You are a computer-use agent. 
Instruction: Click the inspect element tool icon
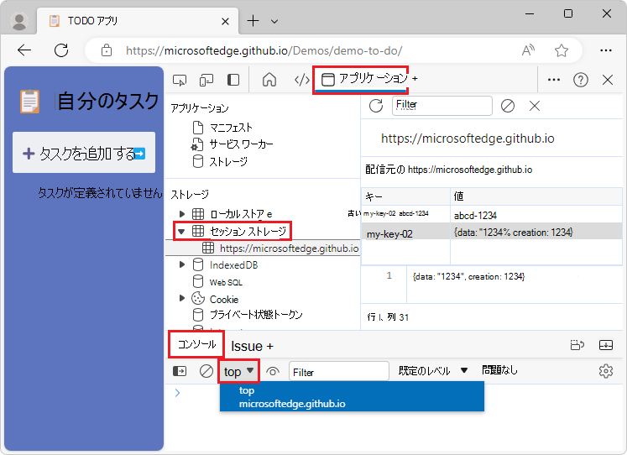tap(180, 80)
